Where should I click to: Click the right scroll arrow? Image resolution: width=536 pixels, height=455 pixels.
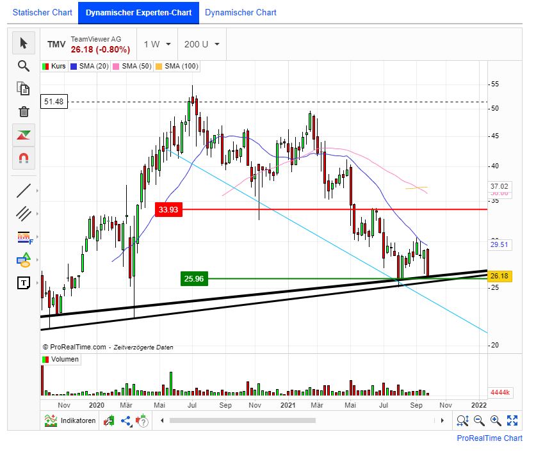pos(443,420)
